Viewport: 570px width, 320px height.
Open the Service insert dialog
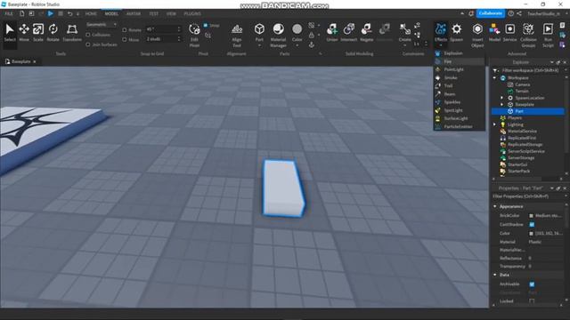click(x=509, y=33)
